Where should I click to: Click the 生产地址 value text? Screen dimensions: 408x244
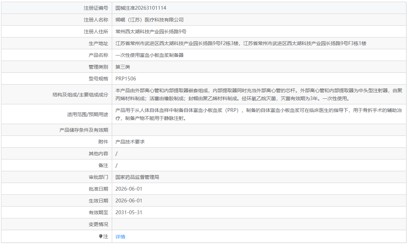[x=241, y=43]
